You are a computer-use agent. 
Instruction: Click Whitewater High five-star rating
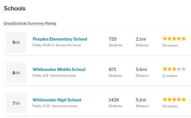174,100
